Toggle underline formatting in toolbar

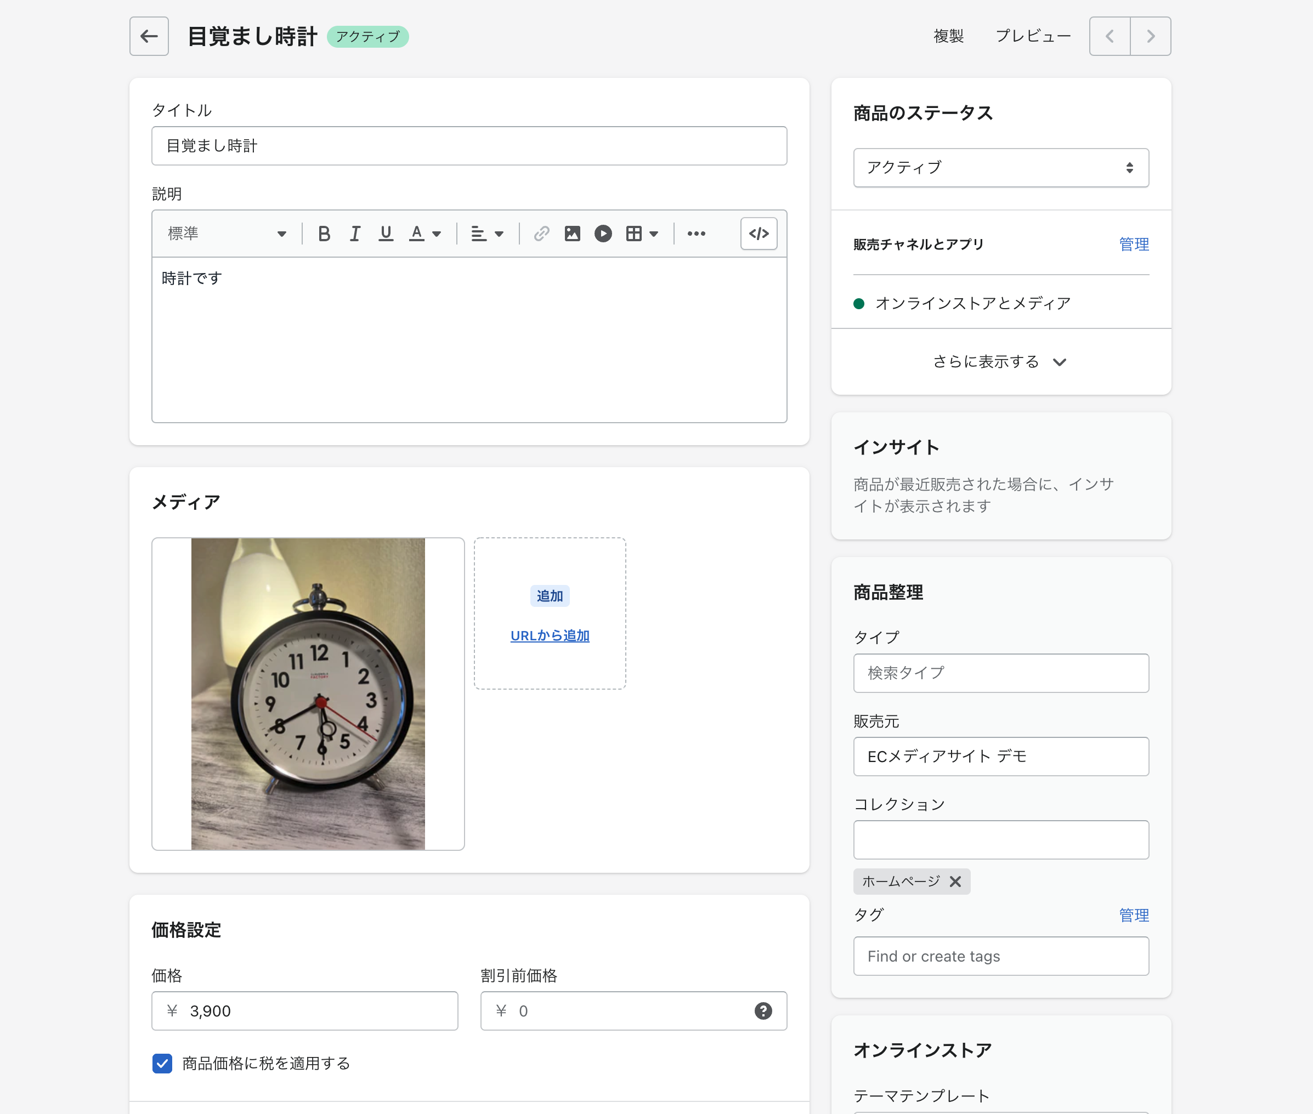[386, 234]
